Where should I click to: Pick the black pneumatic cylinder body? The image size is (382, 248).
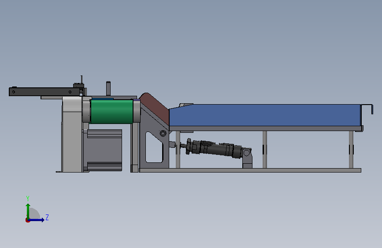click(214, 148)
